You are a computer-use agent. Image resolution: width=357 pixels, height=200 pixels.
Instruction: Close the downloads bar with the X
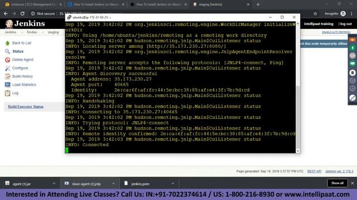[353, 183]
